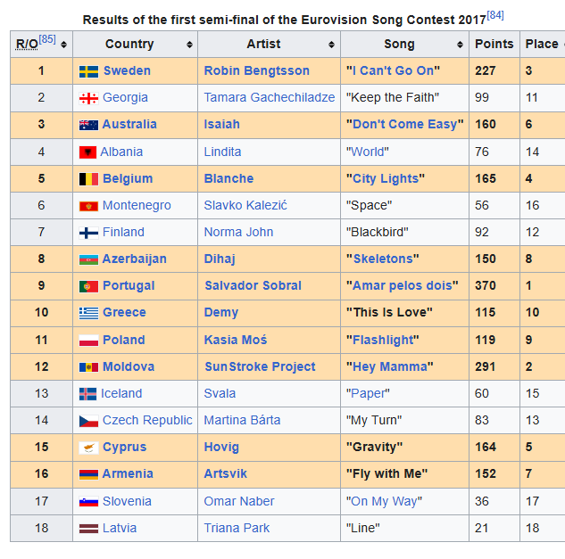Click the Belgium flag icon

pos(88,179)
